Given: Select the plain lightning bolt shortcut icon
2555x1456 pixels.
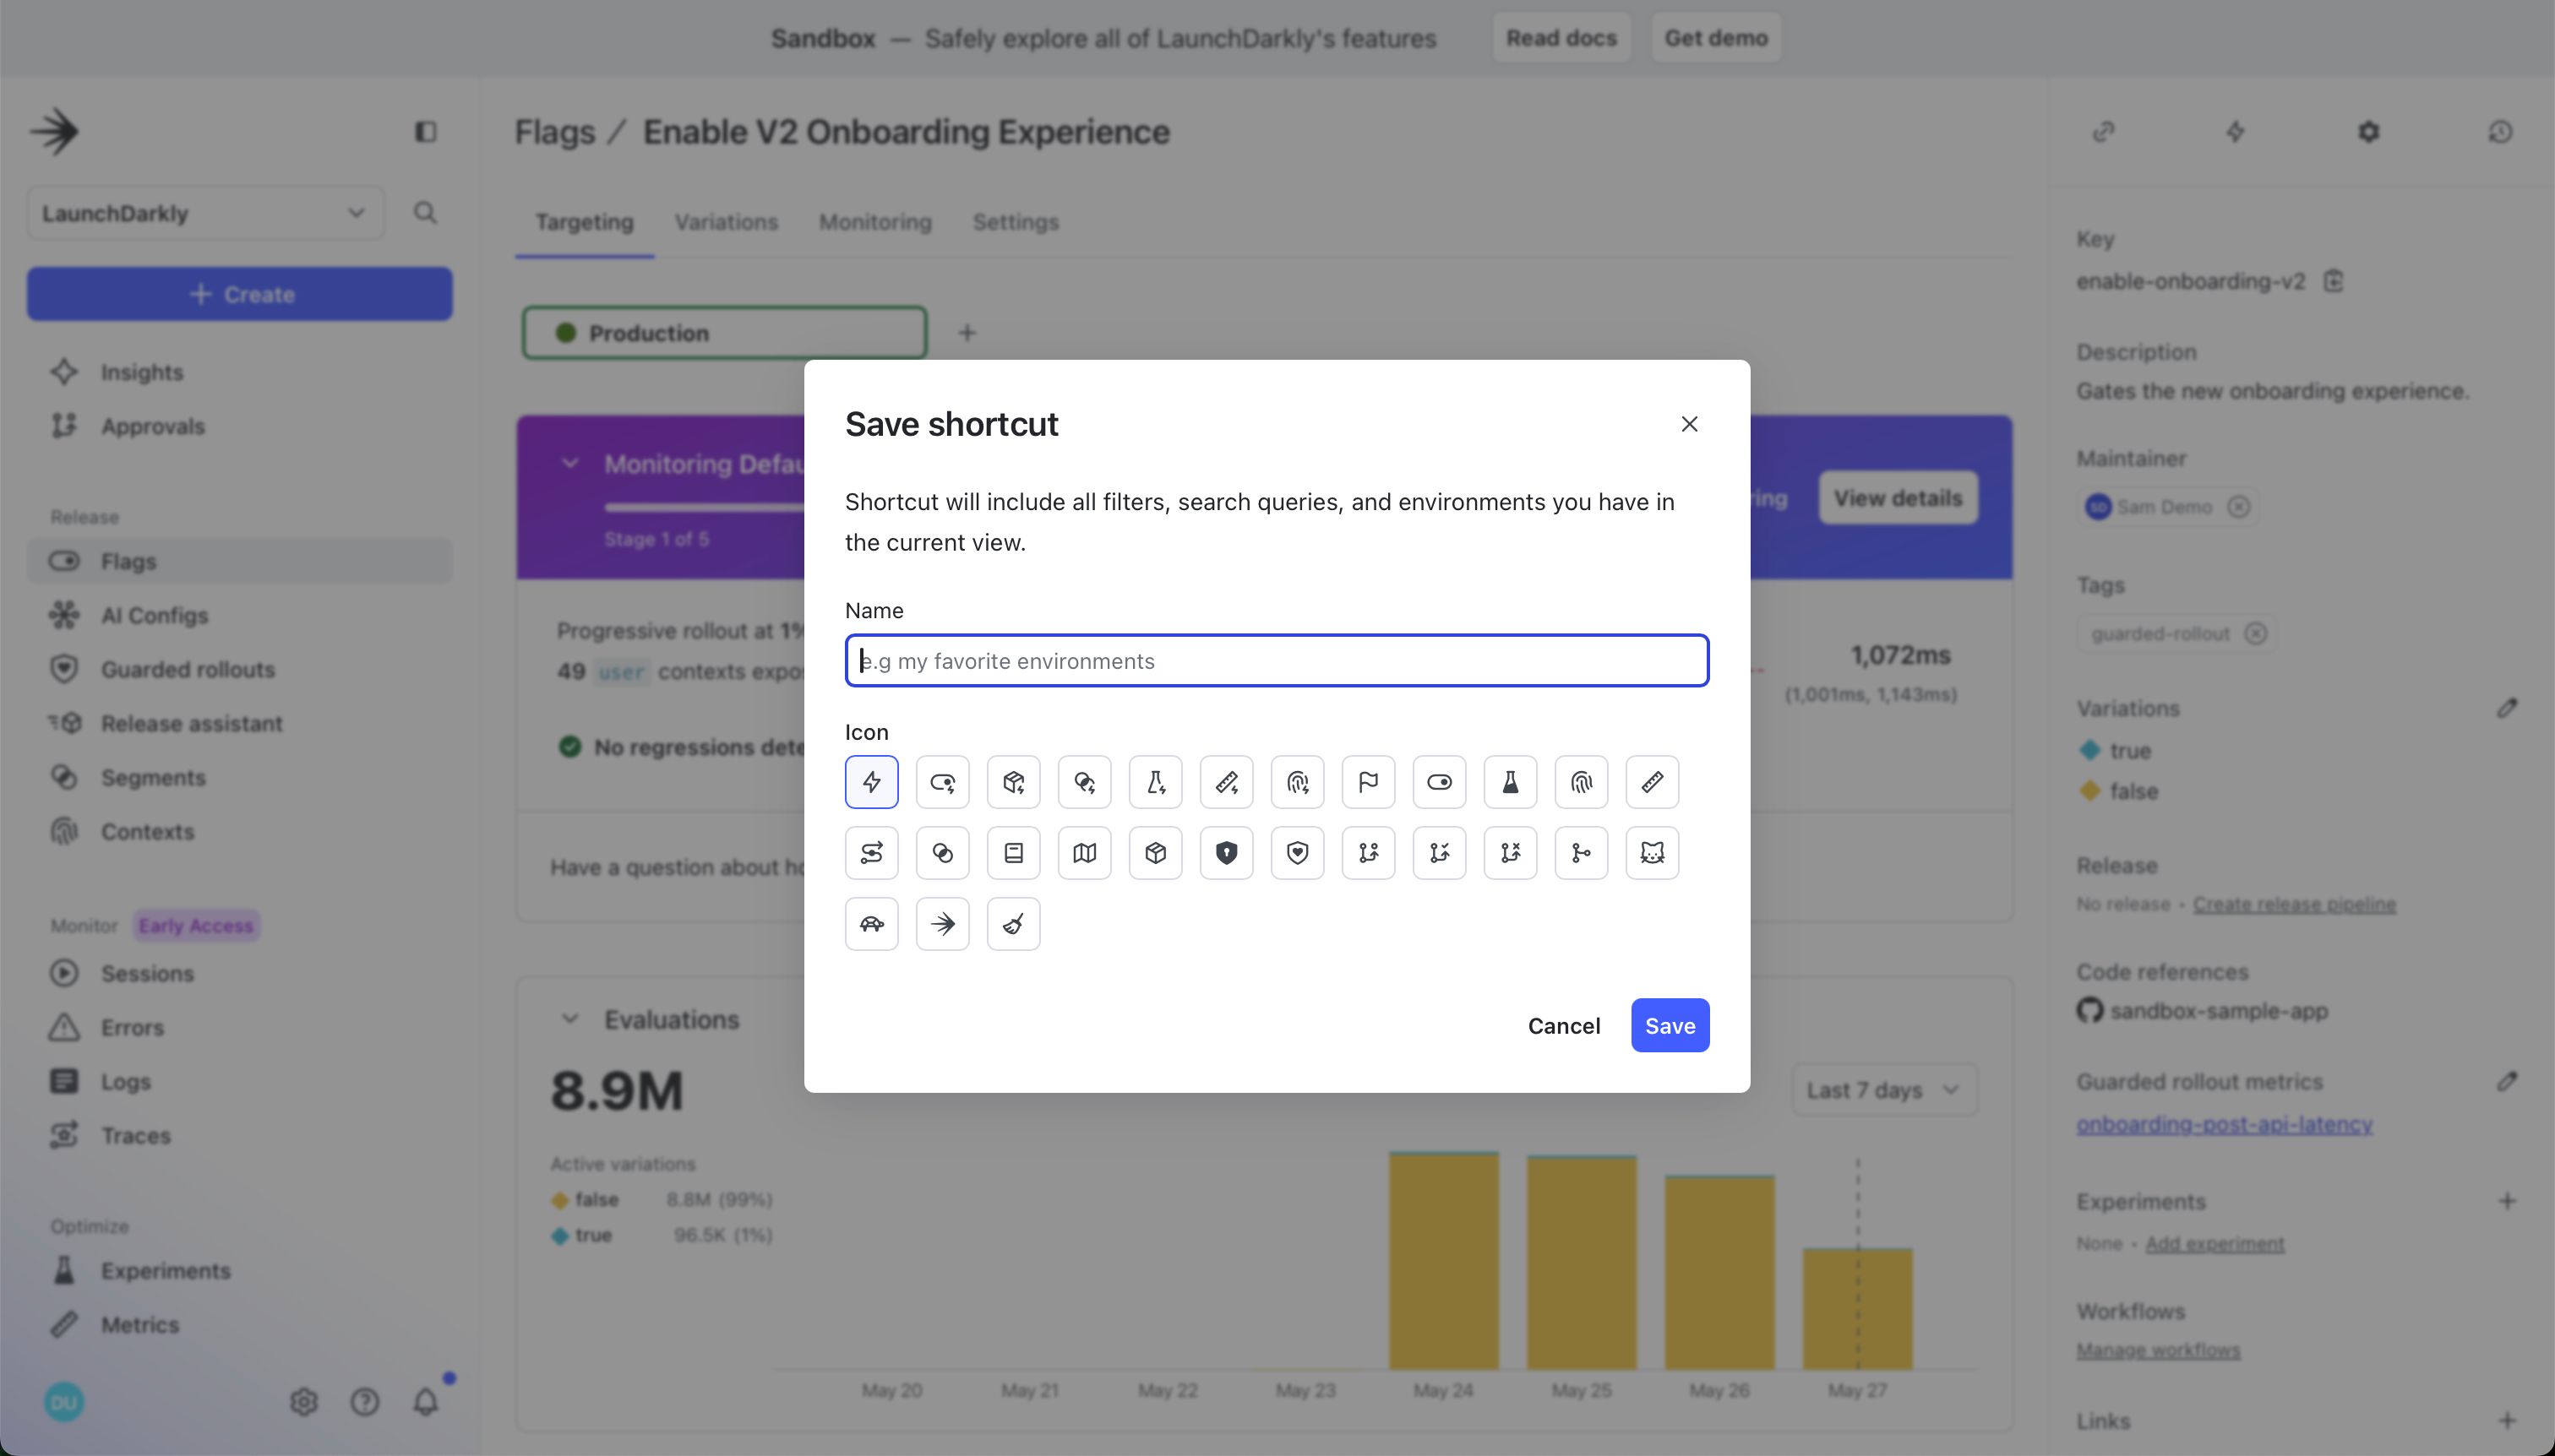Looking at the screenshot, I should click(871, 782).
